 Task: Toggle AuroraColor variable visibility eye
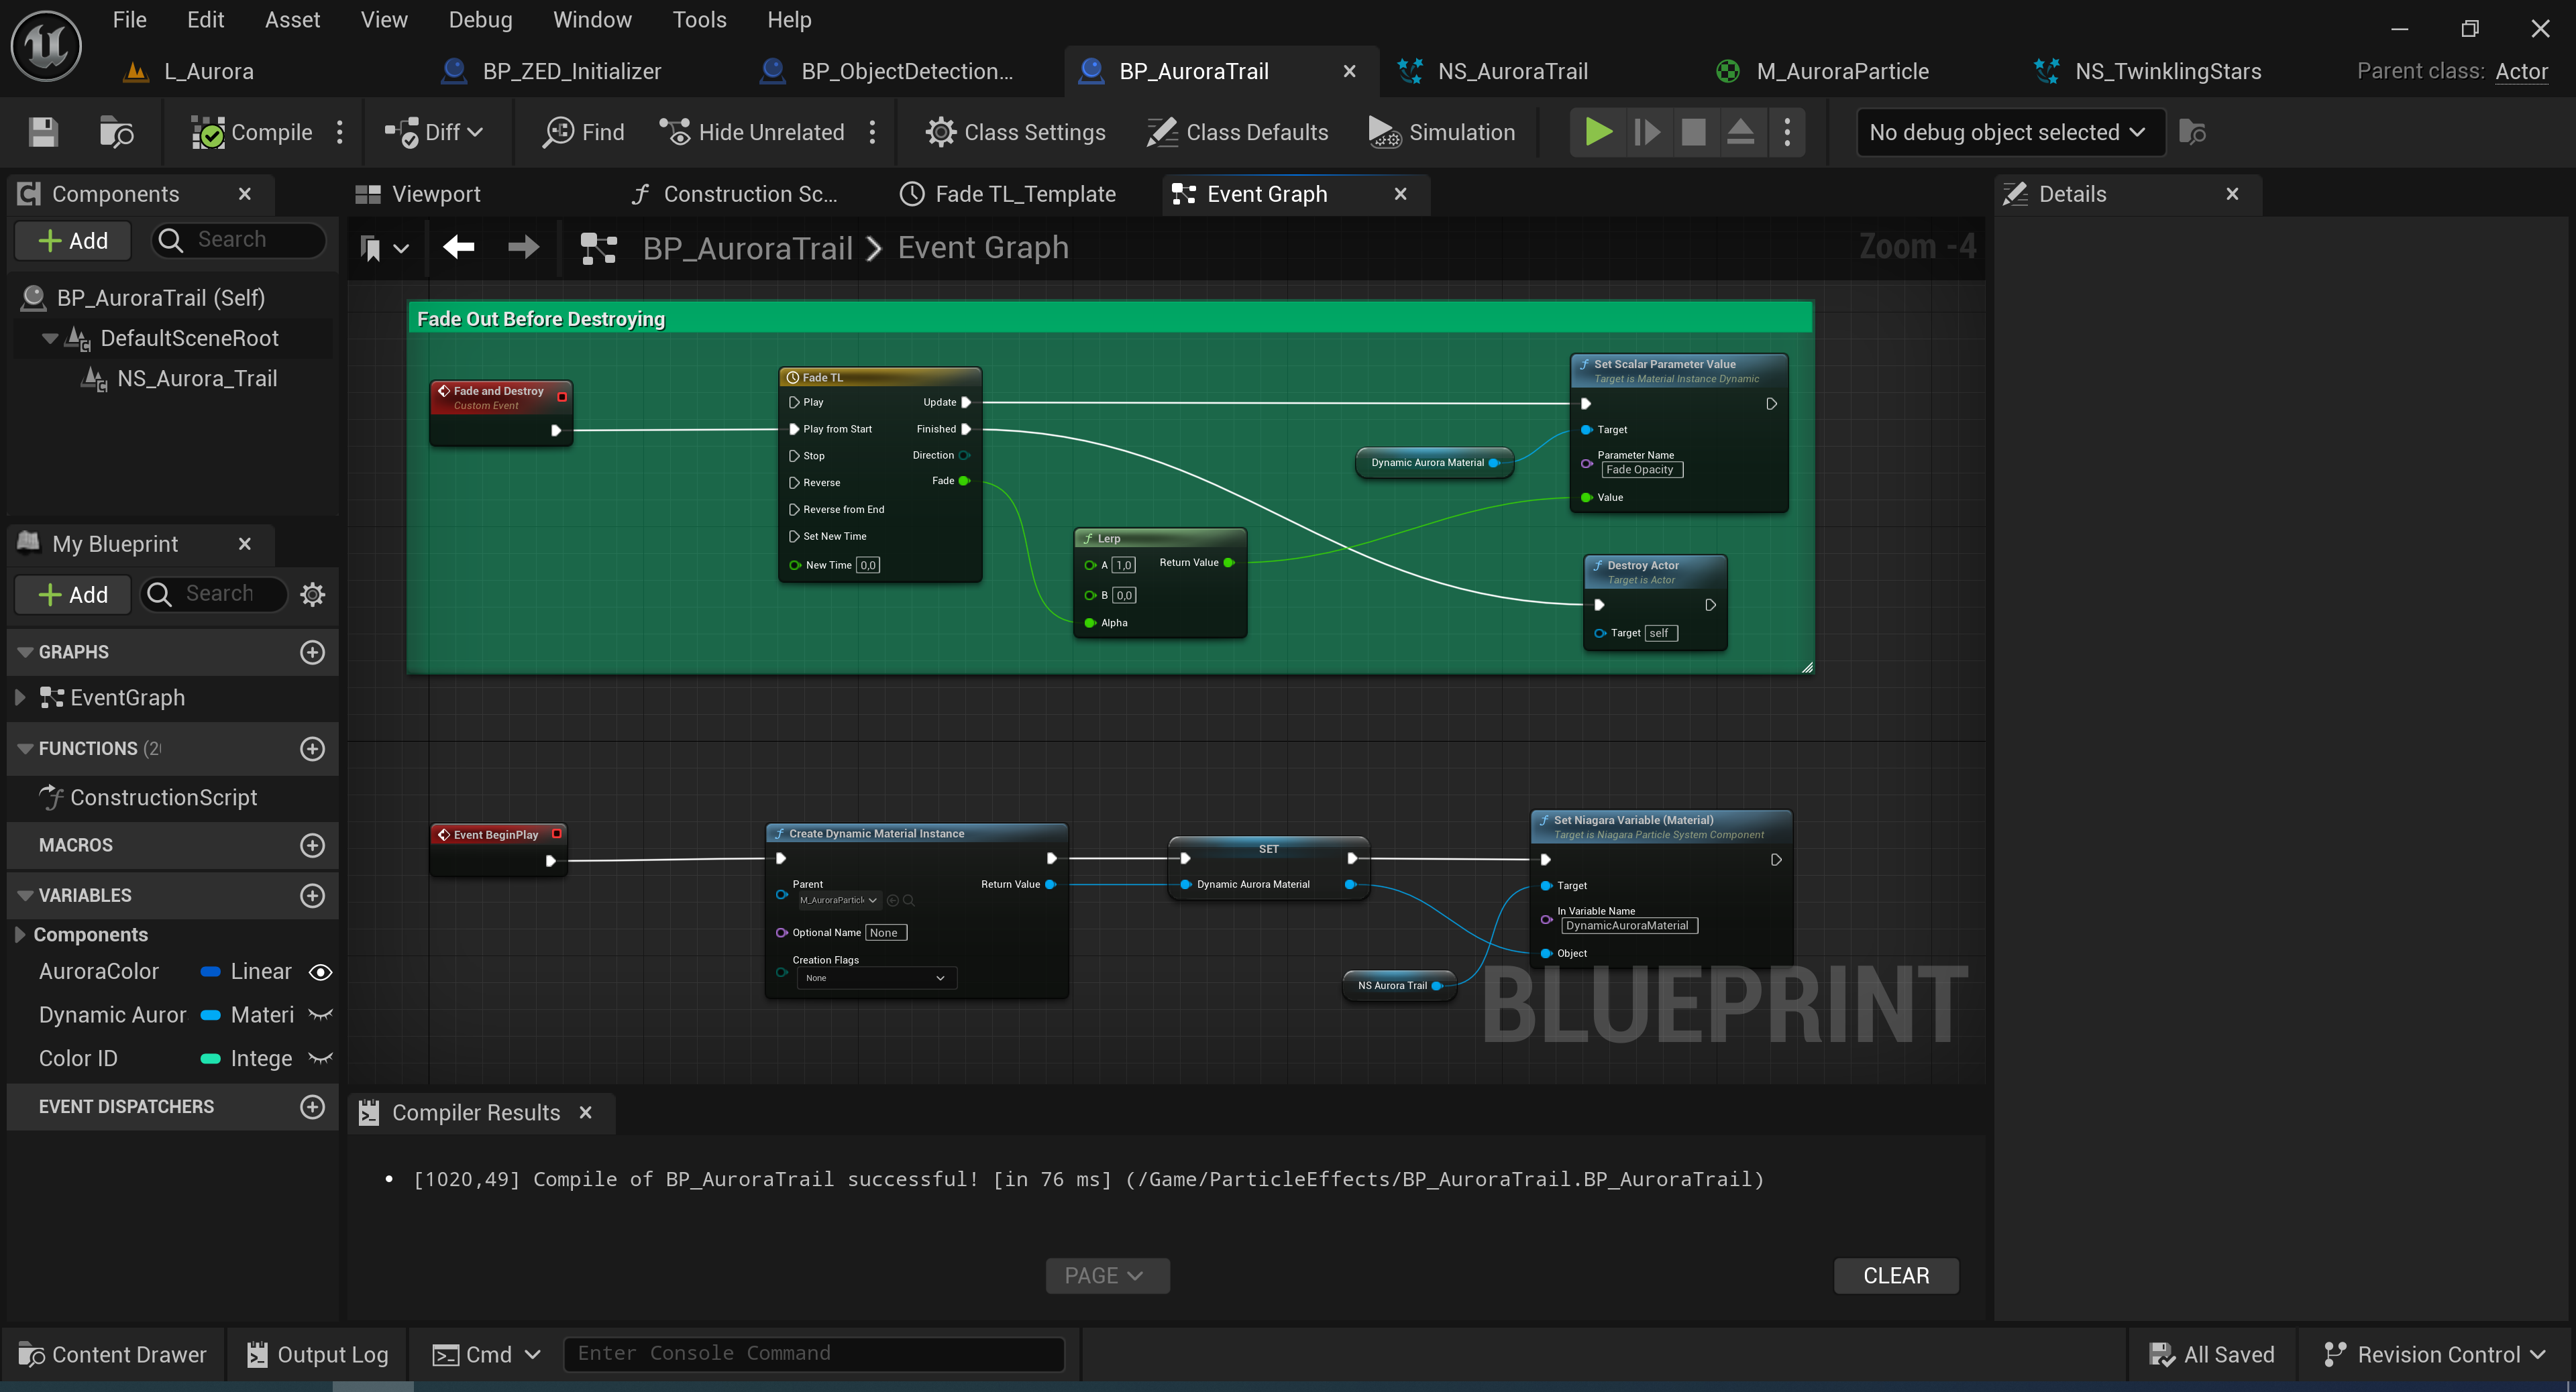pos(320,972)
